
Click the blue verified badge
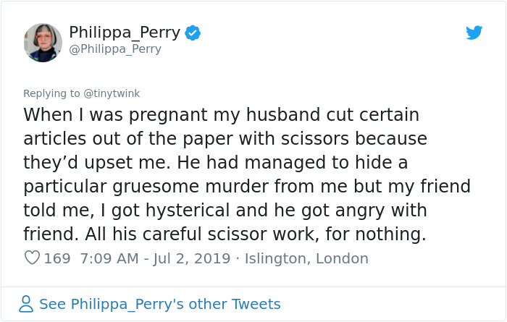(x=193, y=33)
